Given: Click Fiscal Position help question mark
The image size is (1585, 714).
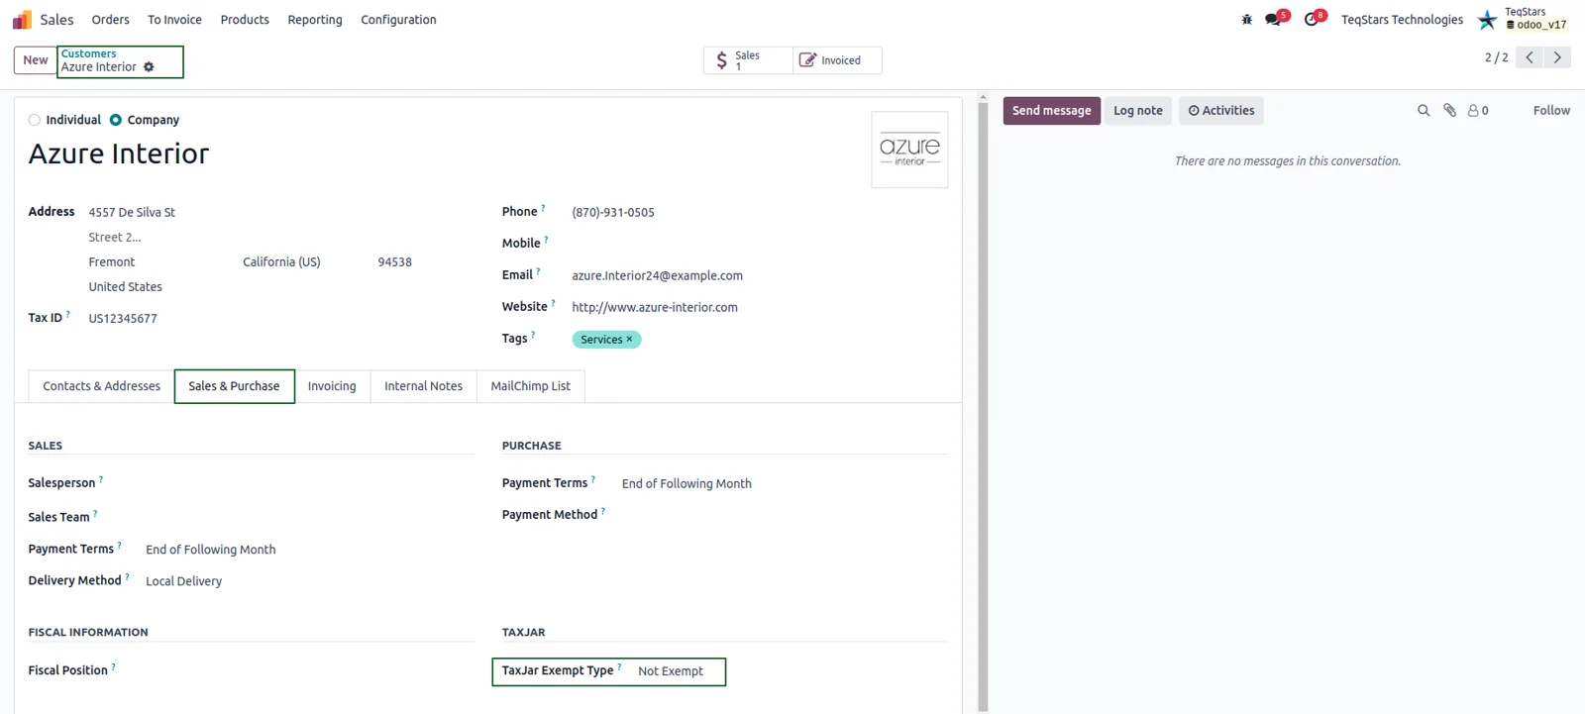Looking at the screenshot, I should (x=113, y=666).
